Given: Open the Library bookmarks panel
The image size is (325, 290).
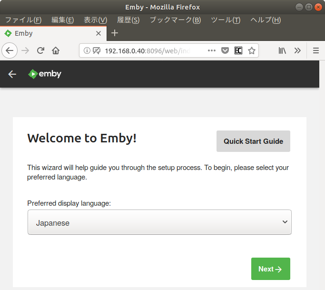Looking at the screenshot, I should point(282,50).
